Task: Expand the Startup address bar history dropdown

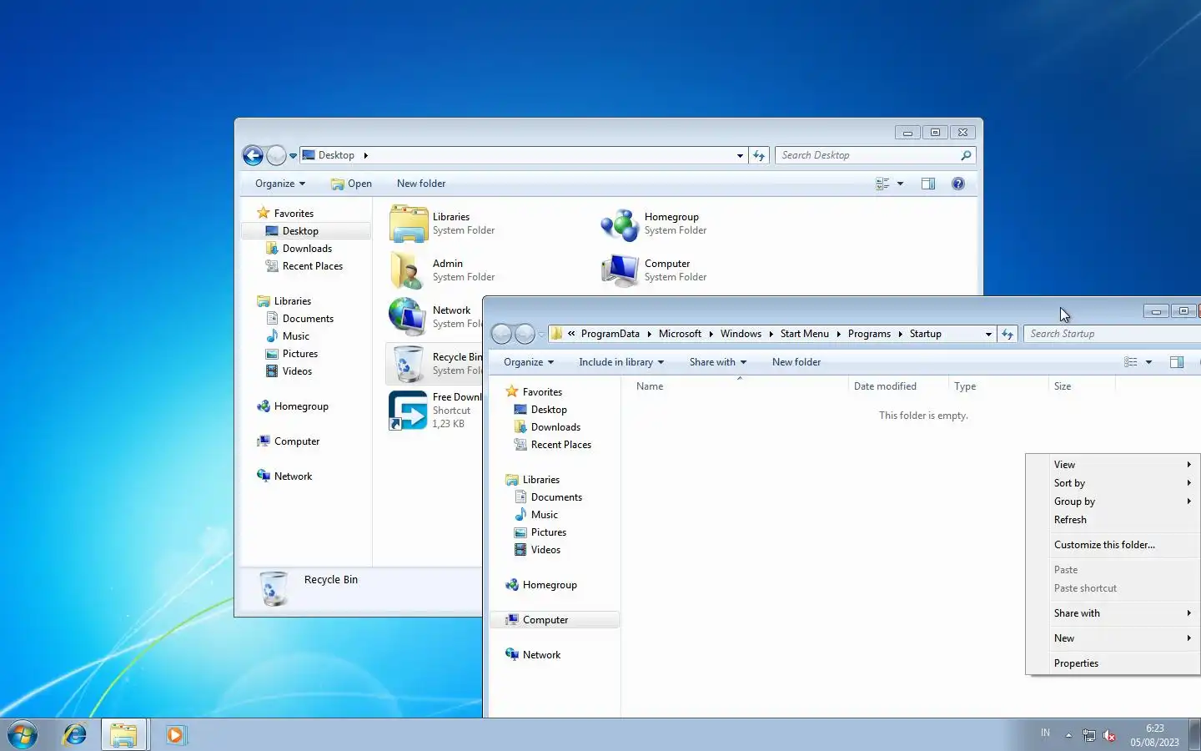Action: pyautogui.click(x=988, y=334)
